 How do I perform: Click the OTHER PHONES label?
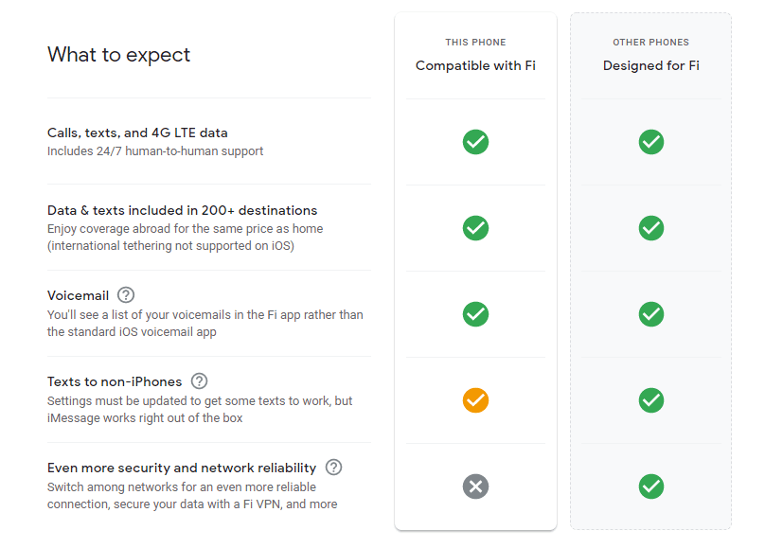[650, 42]
